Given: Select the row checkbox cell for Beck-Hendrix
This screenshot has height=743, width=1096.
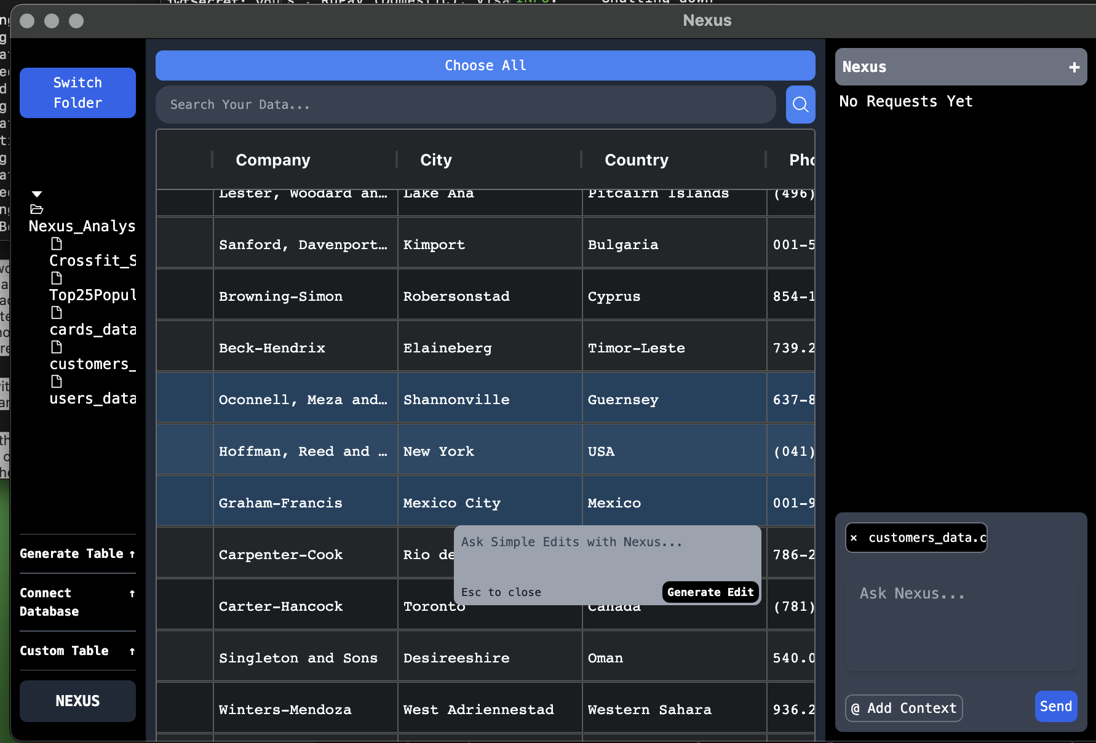Looking at the screenshot, I should click(x=185, y=348).
